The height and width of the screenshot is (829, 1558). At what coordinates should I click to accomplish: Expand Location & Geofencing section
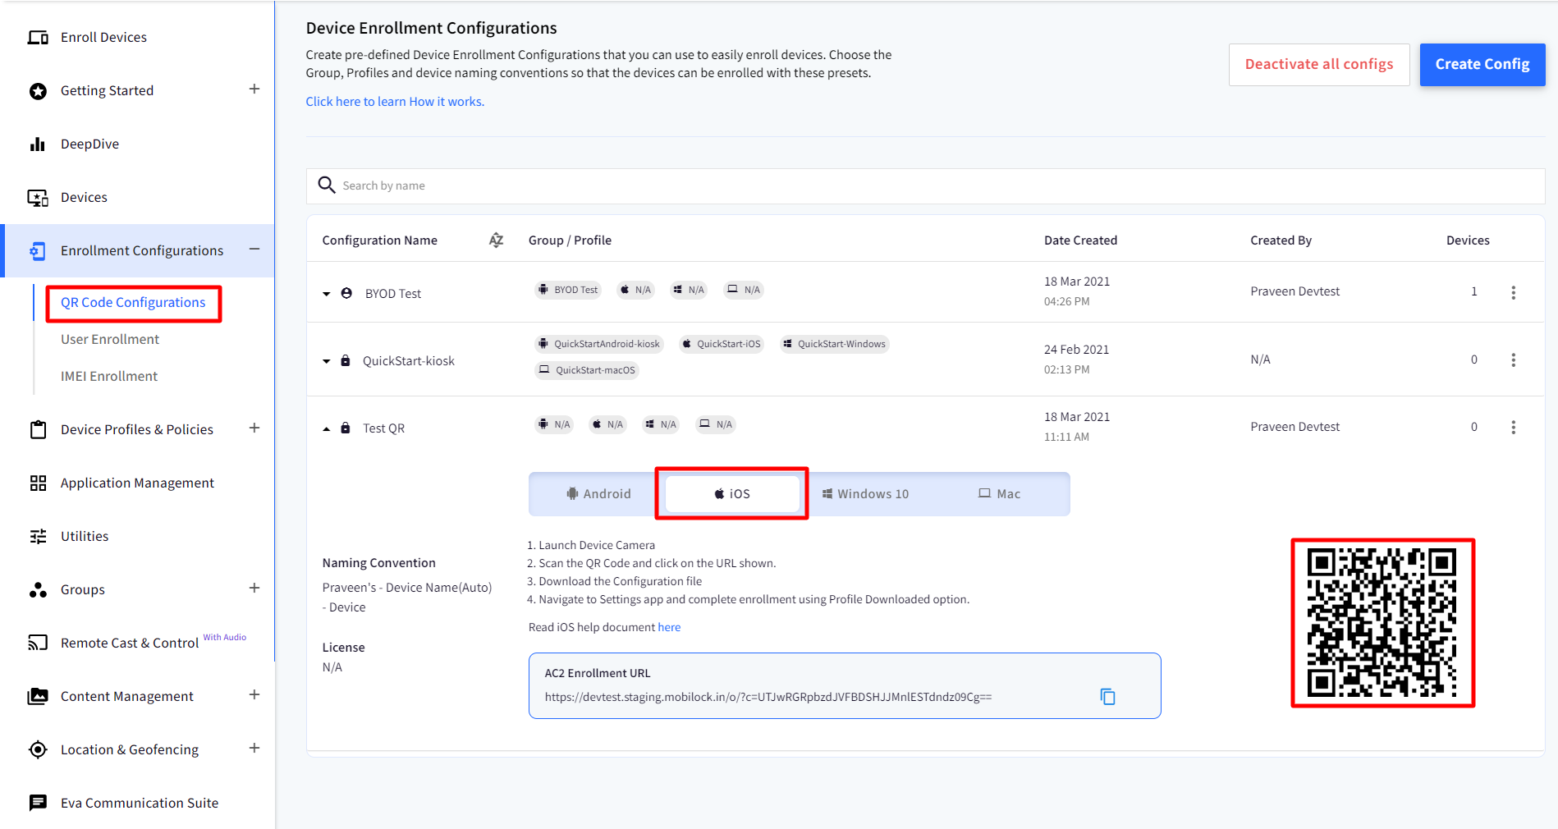(254, 748)
